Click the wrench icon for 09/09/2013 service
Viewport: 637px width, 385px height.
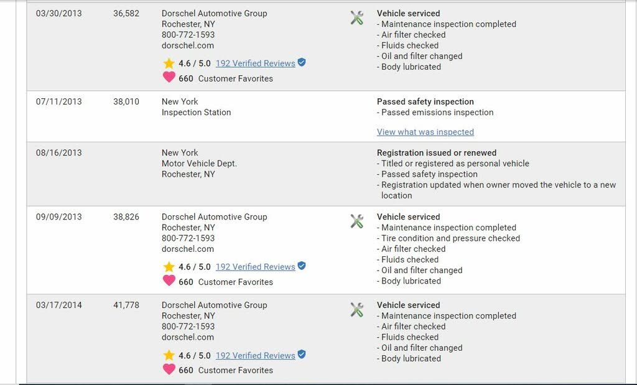coord(356,221)
